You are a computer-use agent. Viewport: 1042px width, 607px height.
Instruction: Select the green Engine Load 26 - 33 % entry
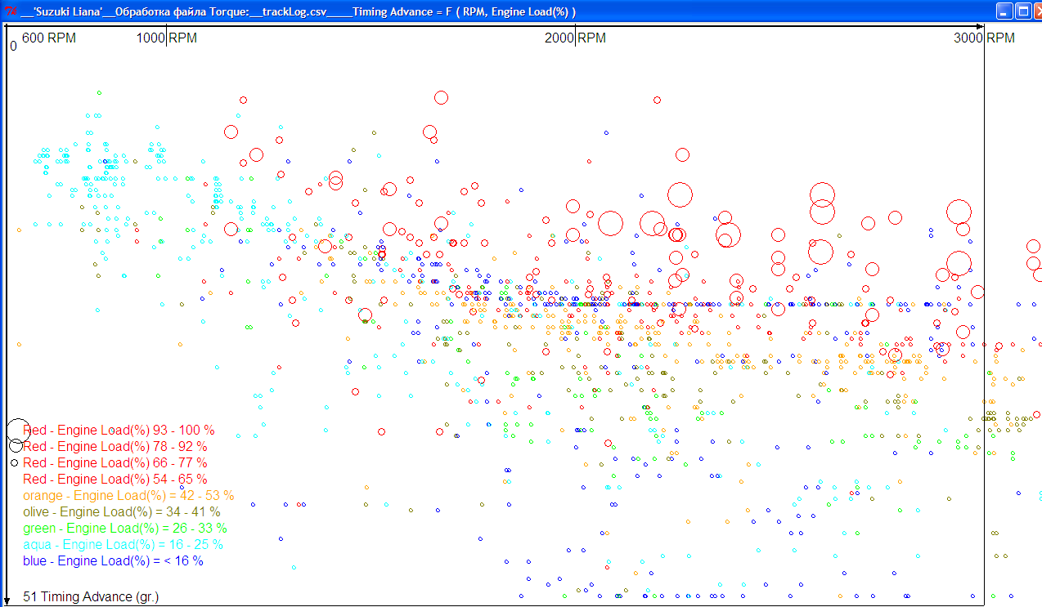coord(125,528)
